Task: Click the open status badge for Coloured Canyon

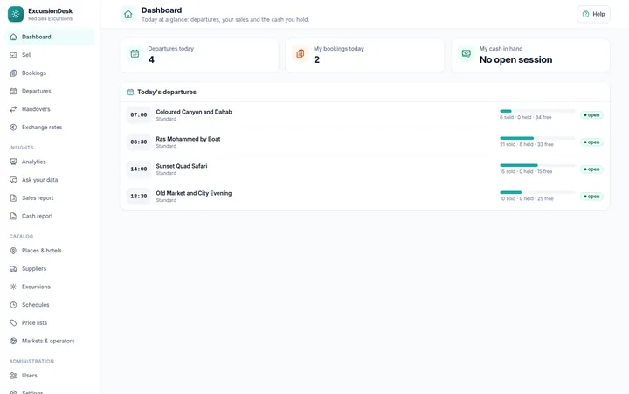Action: pyautogui.click(x=591, y=115)
